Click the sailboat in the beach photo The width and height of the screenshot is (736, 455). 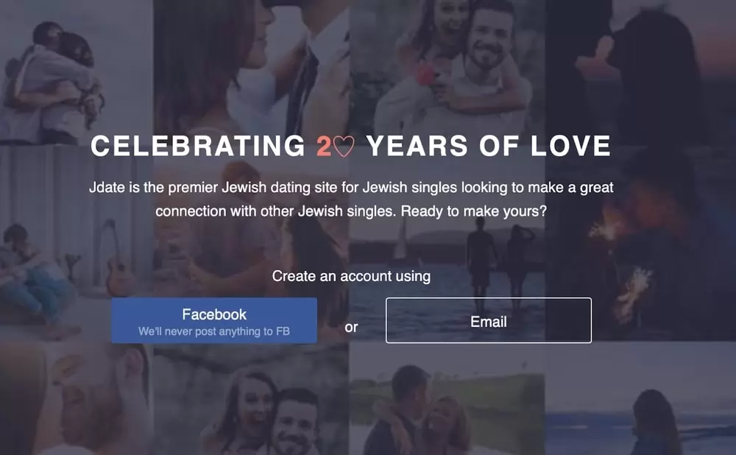400,241
